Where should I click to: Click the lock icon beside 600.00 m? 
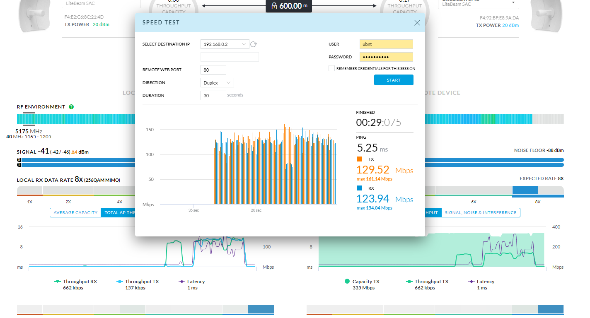(274, 6)
